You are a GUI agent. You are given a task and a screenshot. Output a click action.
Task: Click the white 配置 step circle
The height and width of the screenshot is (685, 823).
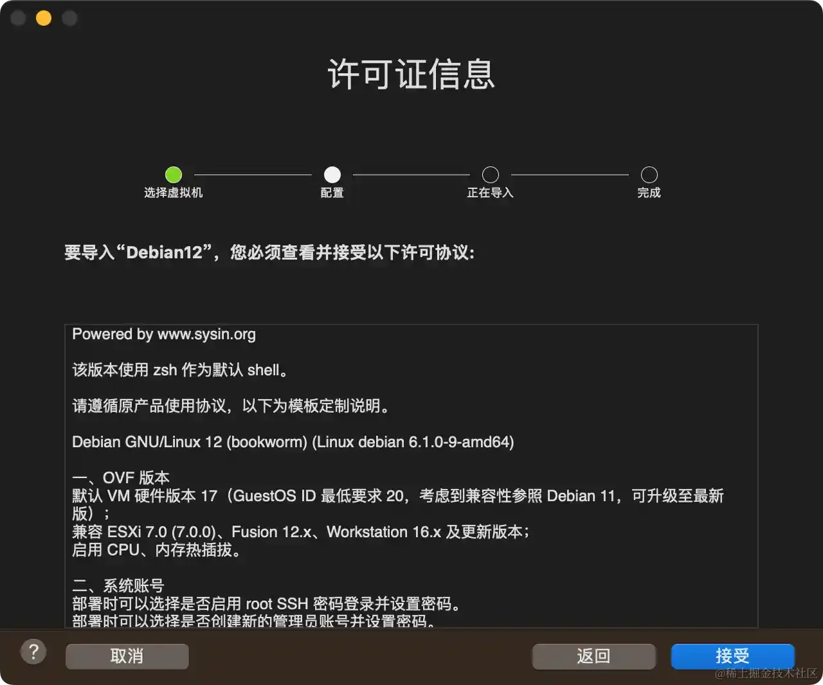332,174
